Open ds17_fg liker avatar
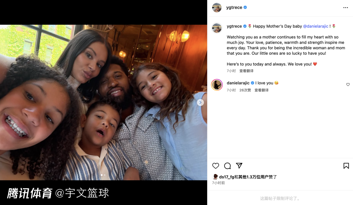The width and height of the screenshot is (353, 205). click(215, 177)
